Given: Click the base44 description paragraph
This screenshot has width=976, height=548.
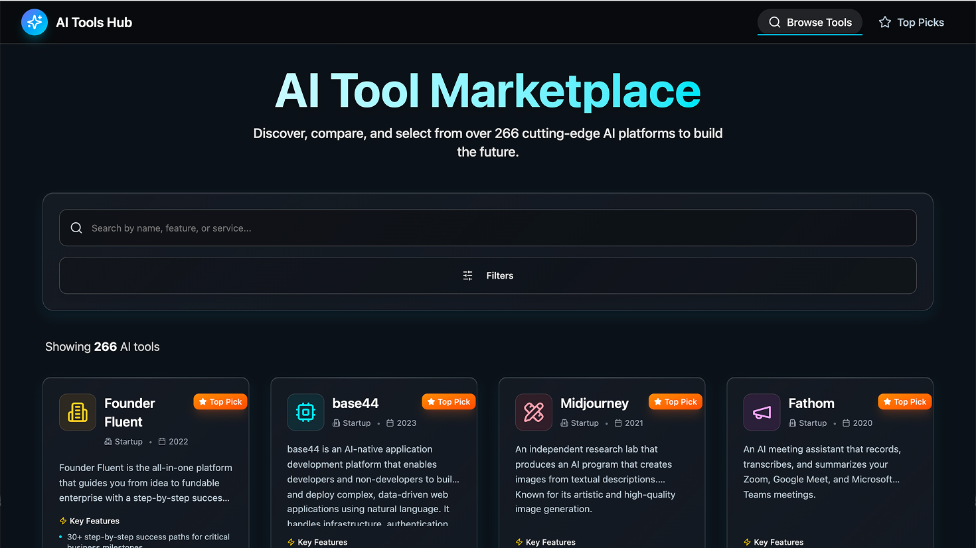Looking at the screenshot, I should coord(373,486).
